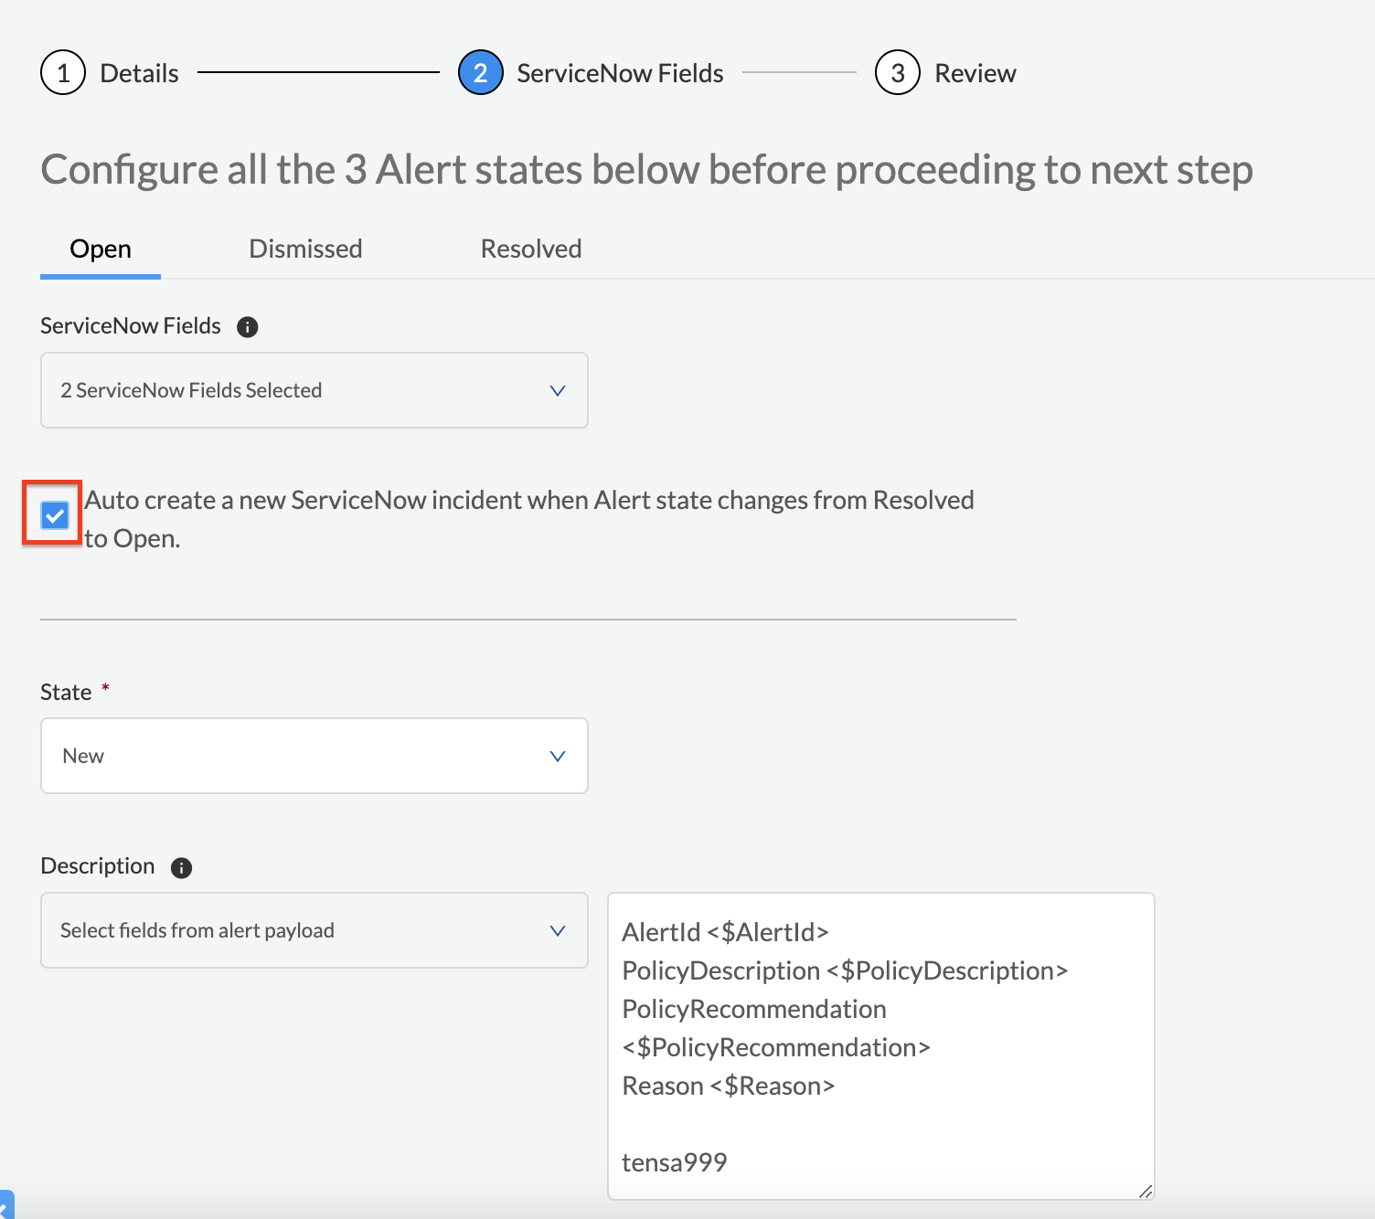Click info icon next to Description label
The width and height of the screenshot is (1375, 1219).
(x=181, y=868)
